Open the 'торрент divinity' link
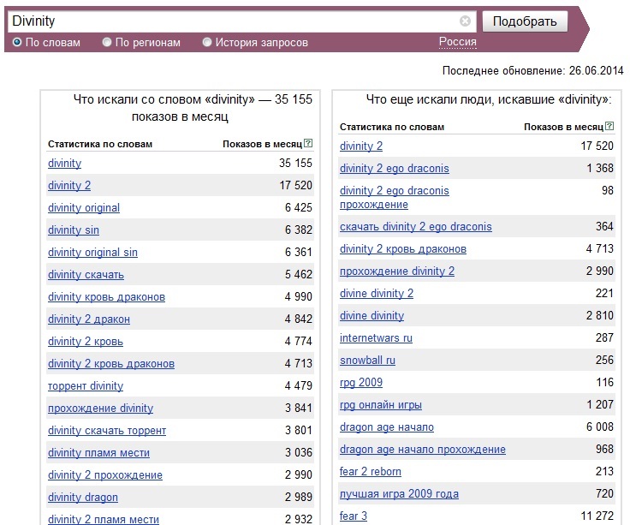The width and height of the screenshot is (630, 525). [x=86, y=386]
